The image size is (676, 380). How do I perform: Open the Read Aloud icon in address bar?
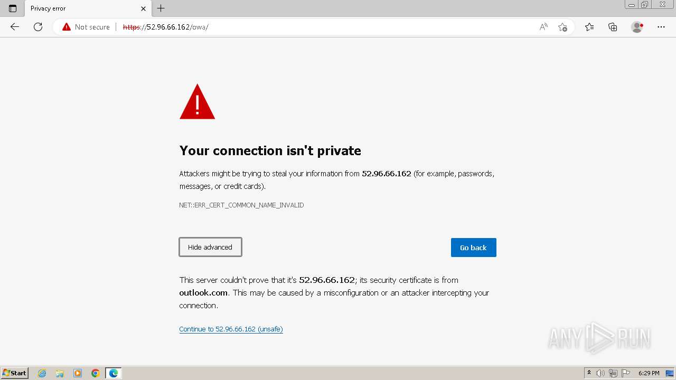click(x=543, y=27)
